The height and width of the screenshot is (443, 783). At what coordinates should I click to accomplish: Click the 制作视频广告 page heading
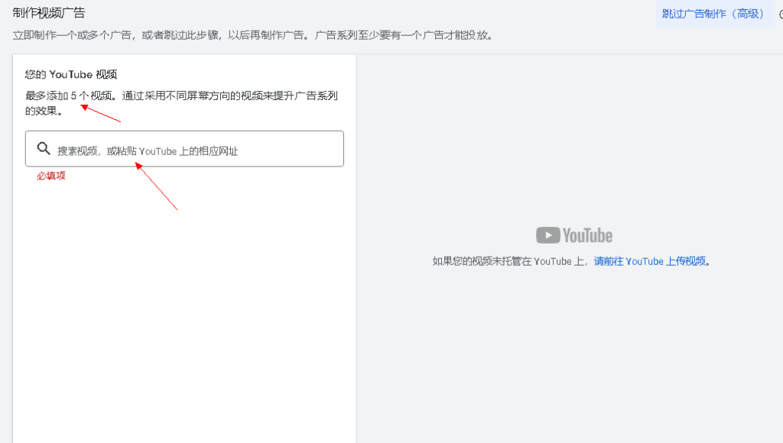coord(49,12)
